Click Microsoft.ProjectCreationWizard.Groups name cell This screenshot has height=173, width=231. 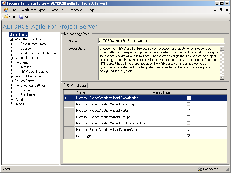tap(113, 117)
